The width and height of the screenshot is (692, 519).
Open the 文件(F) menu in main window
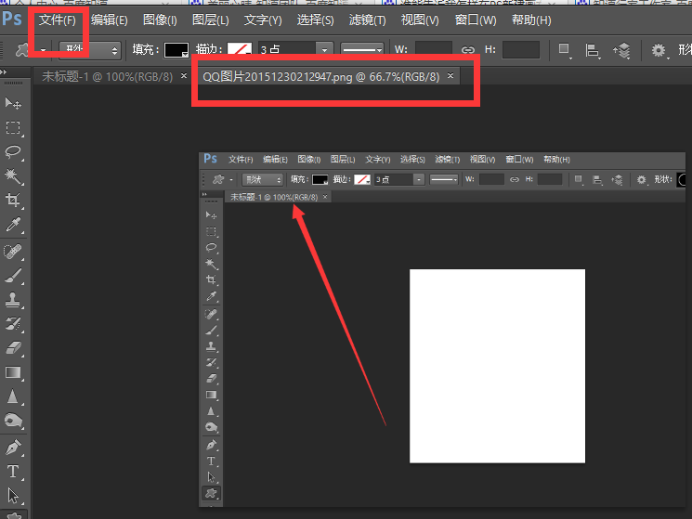point(58,19)
